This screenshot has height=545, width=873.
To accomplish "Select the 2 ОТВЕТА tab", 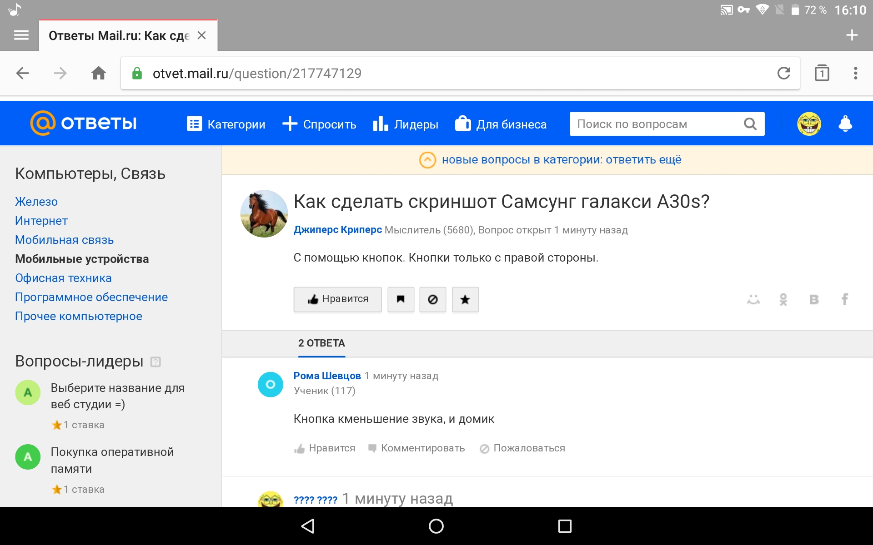I will click(x=321, y=343).
